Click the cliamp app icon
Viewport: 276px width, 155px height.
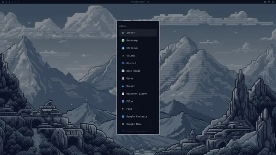coord(123,56)
